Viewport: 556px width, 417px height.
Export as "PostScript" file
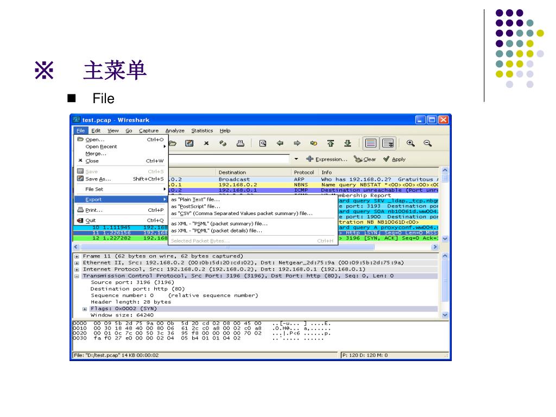tap(252, 206)
